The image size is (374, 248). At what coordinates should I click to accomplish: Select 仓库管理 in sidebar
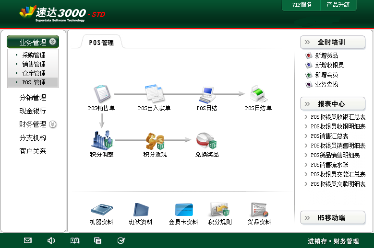[33, 73]
